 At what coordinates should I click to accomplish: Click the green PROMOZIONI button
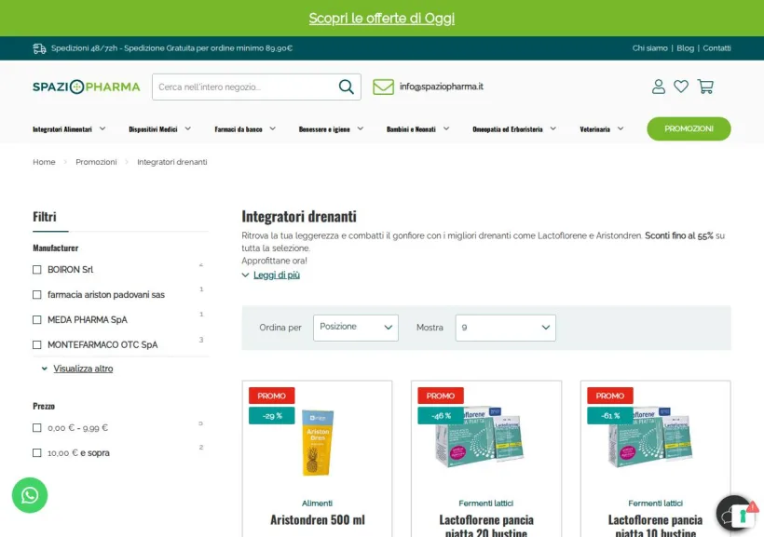point(689,128)
